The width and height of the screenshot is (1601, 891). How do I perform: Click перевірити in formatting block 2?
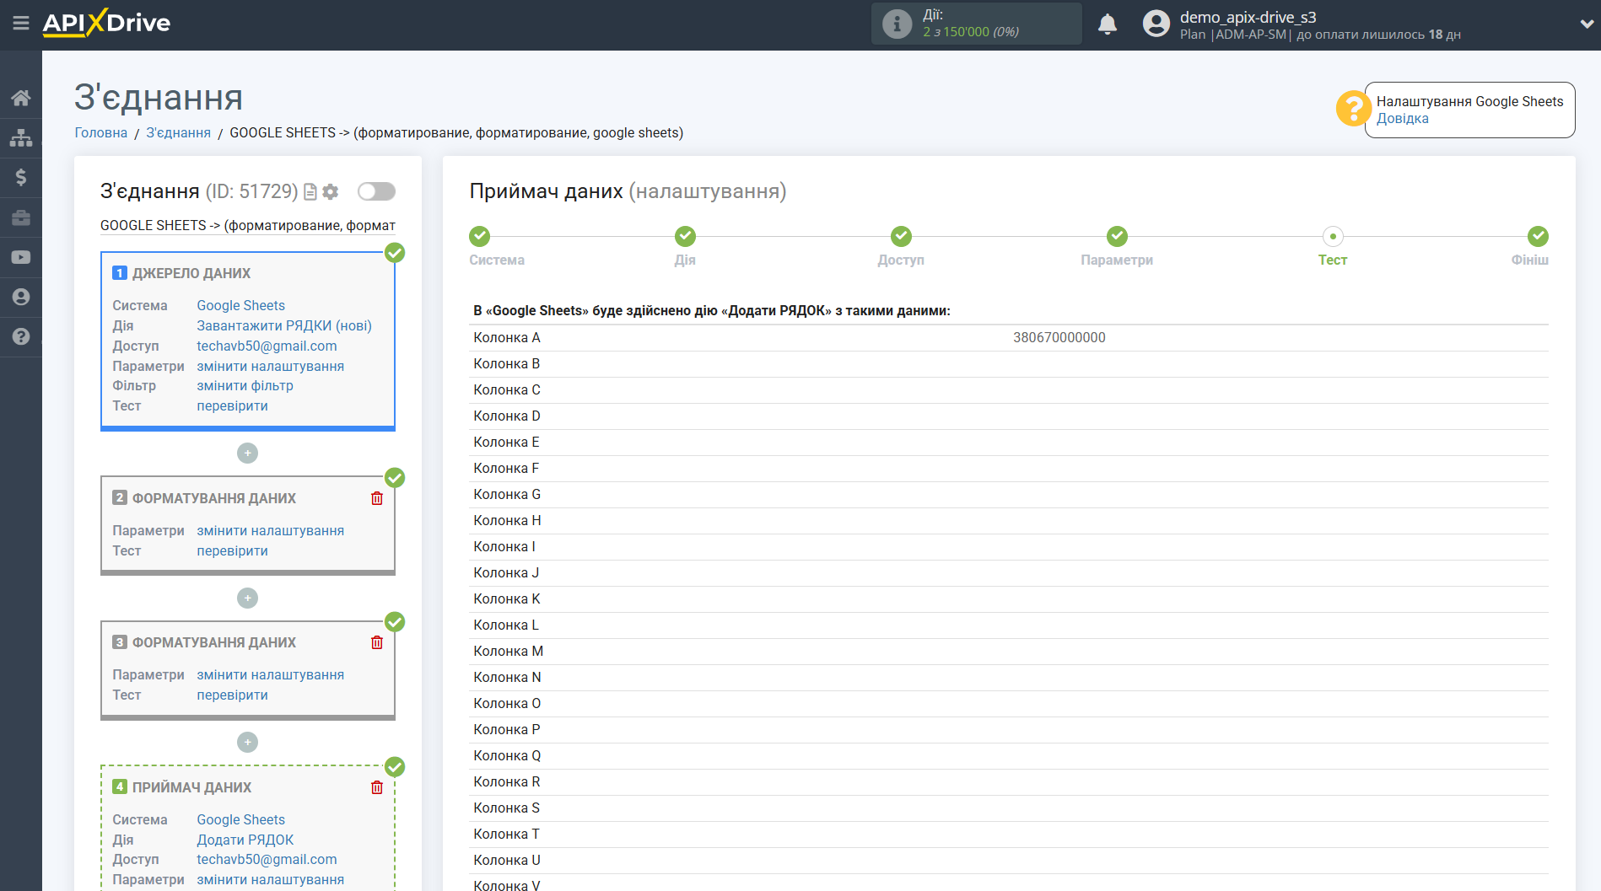click(233, 550)
